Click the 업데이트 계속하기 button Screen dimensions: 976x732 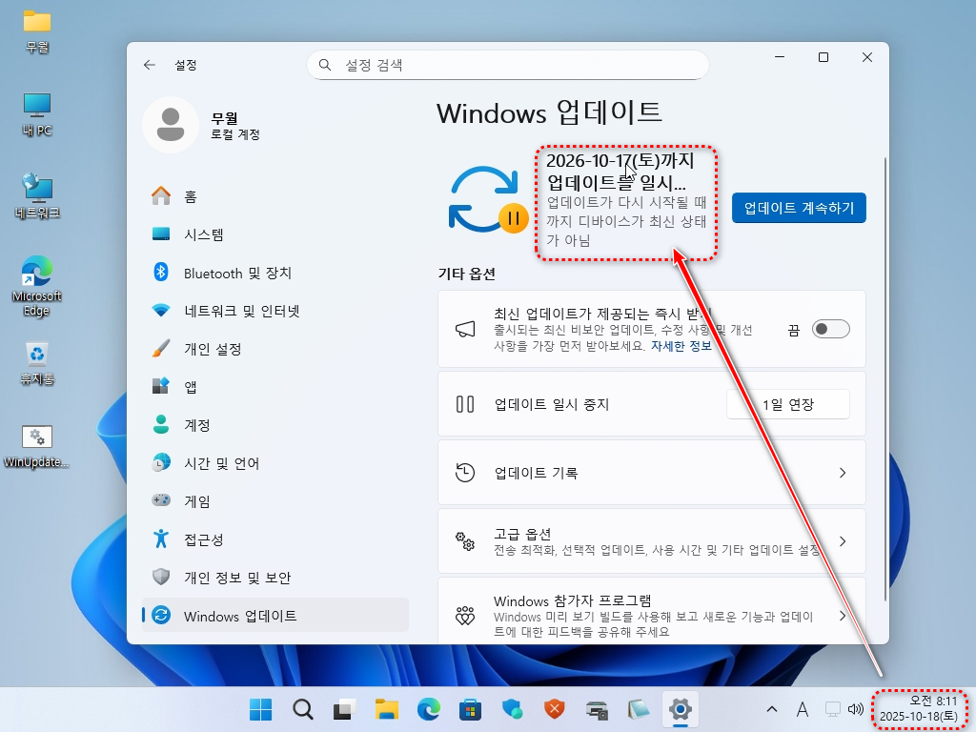tap(799, 208)
